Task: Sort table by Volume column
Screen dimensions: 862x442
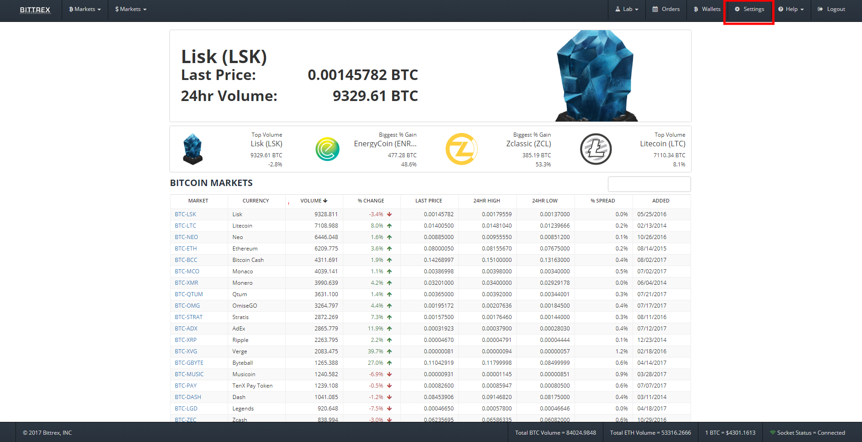Action: pos(314,201)
